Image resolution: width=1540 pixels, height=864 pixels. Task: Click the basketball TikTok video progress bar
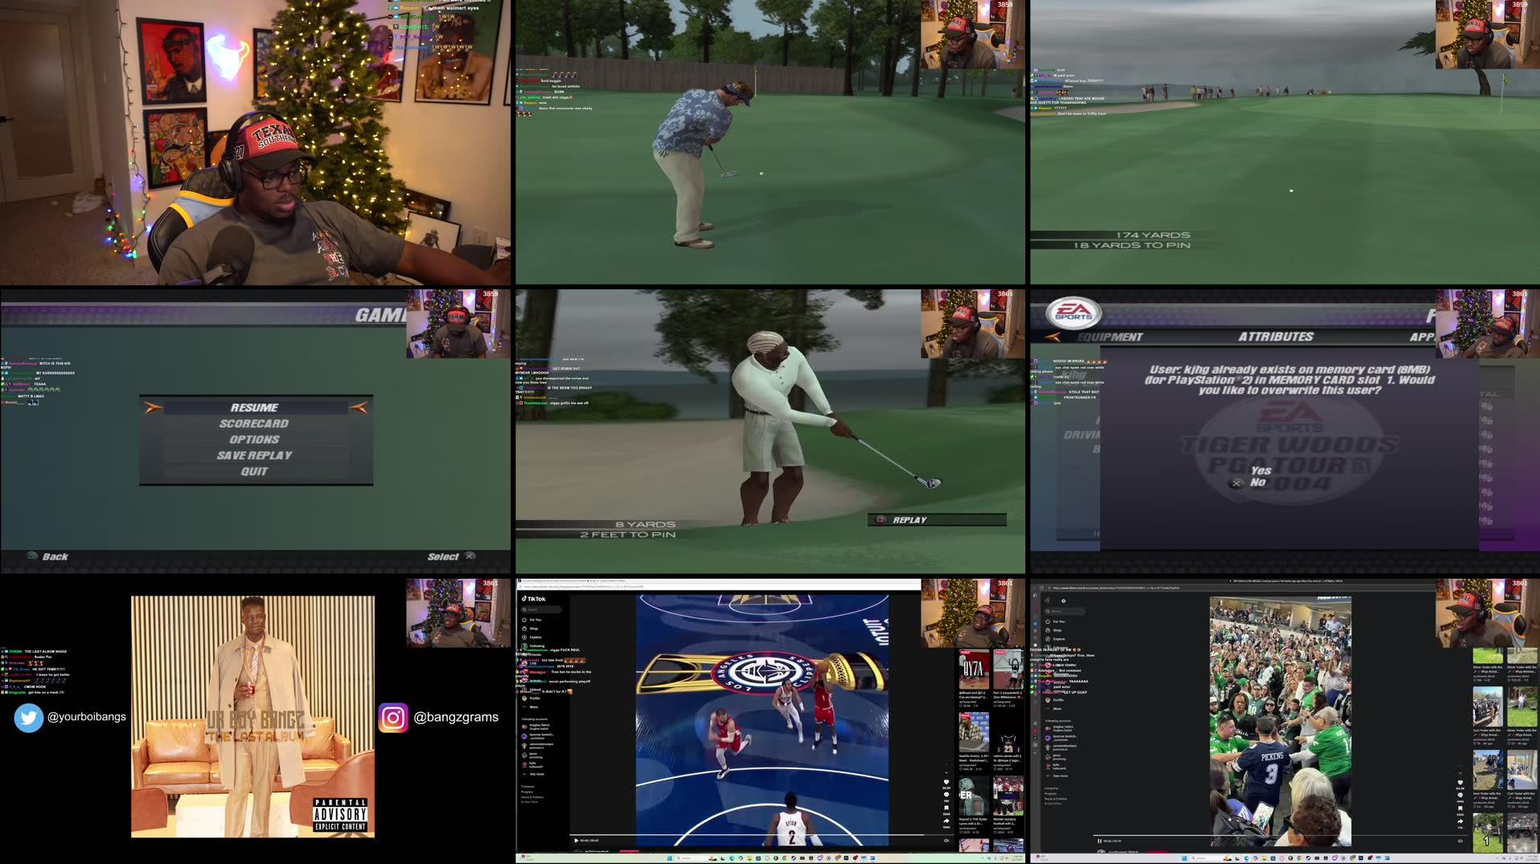756,836
